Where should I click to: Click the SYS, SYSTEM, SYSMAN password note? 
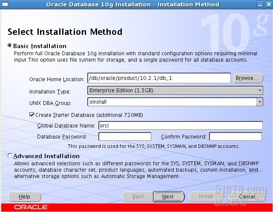[154, 146]
